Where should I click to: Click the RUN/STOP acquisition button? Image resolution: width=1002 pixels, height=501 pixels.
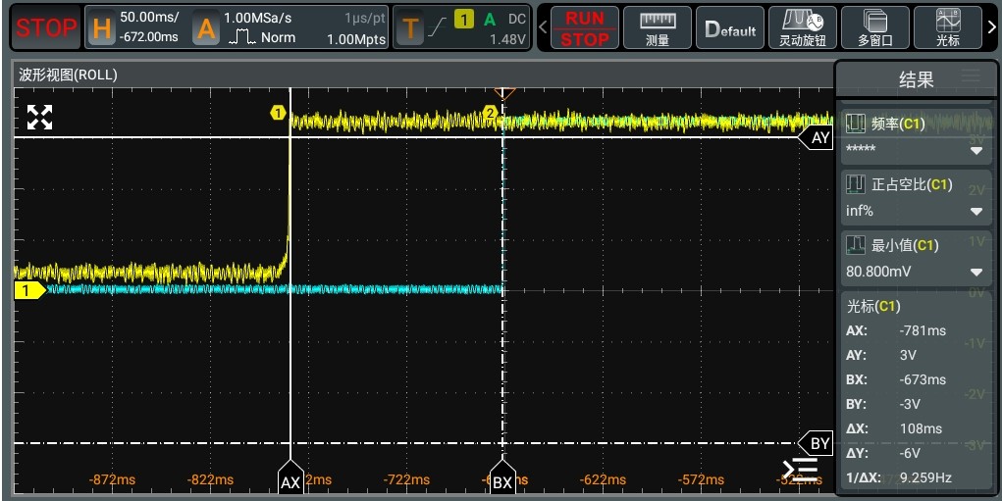(585, 28)
